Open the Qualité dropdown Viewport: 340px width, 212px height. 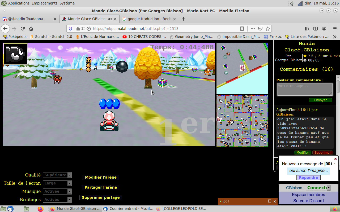coord(57,175)
